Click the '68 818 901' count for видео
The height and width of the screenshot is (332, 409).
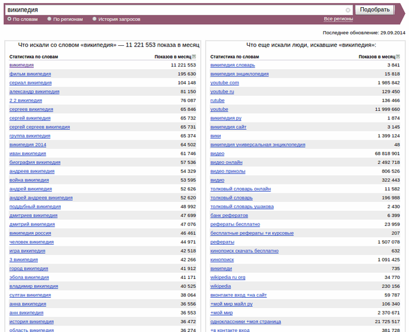pyautogui.click(x=387, y=154)
